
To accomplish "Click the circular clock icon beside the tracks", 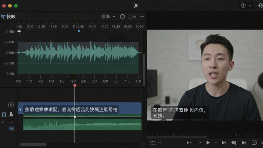I will [x=11, y=105].
